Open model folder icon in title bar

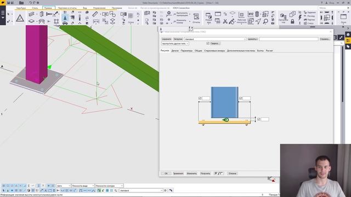[x=21, y=3]
